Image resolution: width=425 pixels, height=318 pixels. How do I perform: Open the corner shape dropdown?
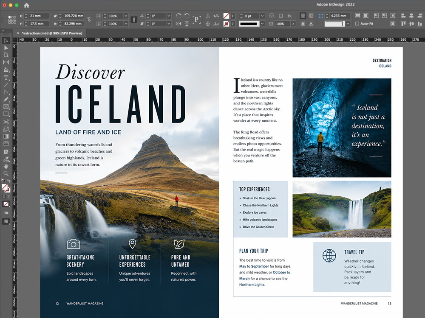(x=348, y=24)
